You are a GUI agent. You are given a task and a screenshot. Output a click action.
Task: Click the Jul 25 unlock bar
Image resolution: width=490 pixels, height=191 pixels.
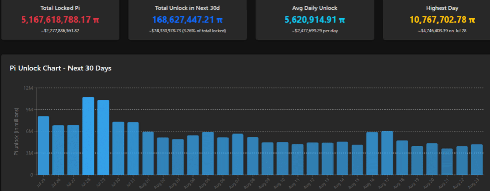click(x=43, y=145)
